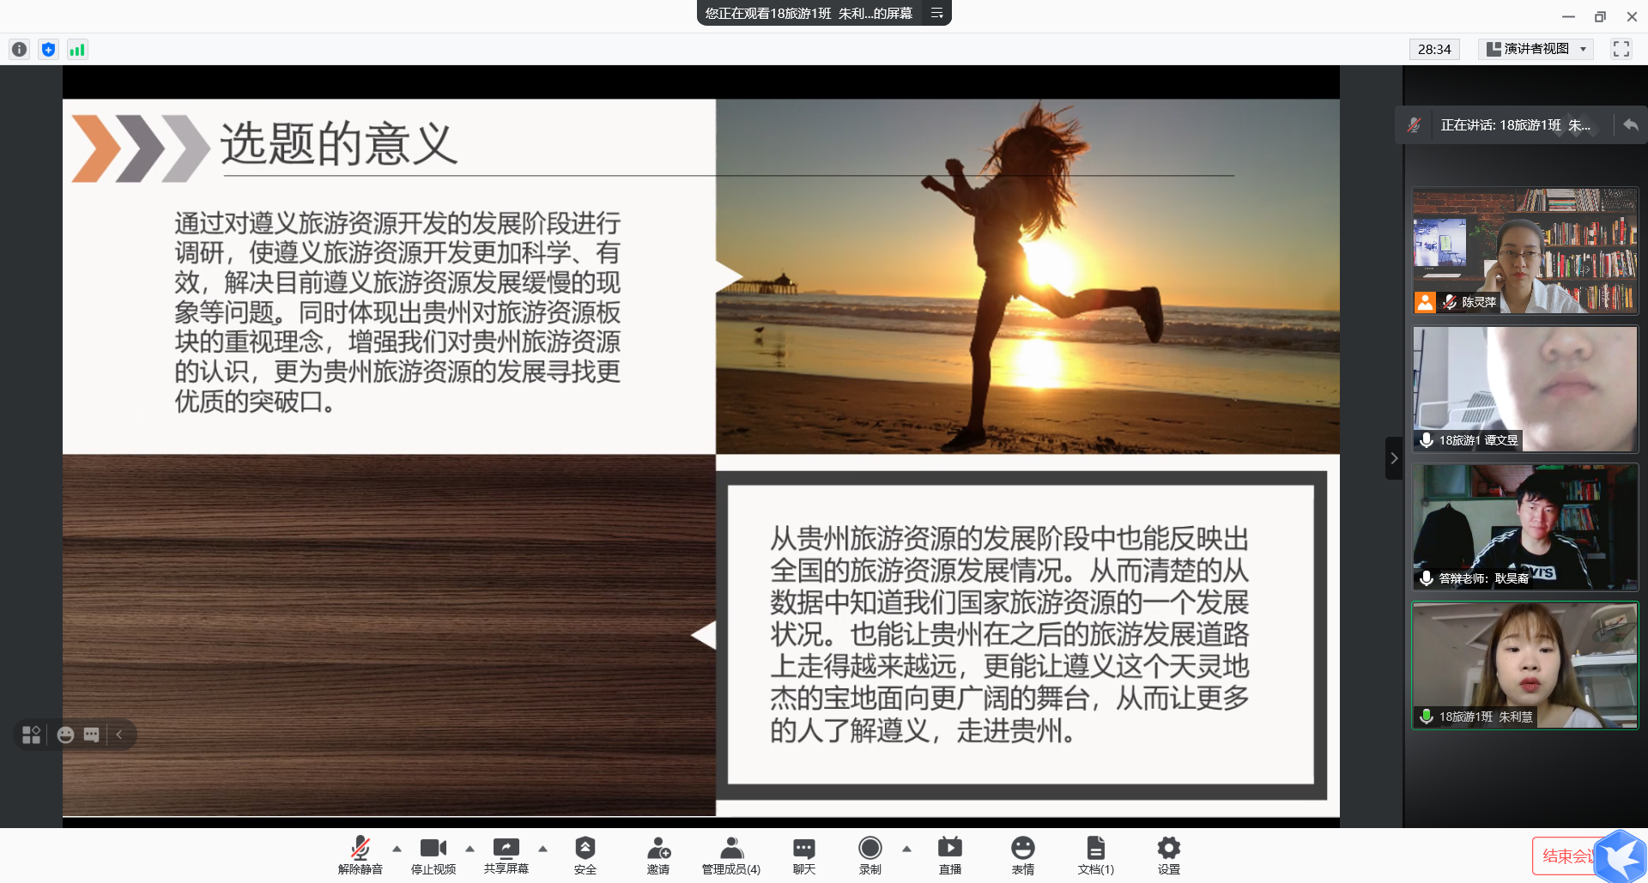
Task: Click the 直播 live stream icon
Action: 949,849
